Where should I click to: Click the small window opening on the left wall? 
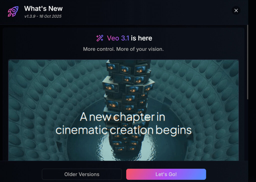coord(60,147)
